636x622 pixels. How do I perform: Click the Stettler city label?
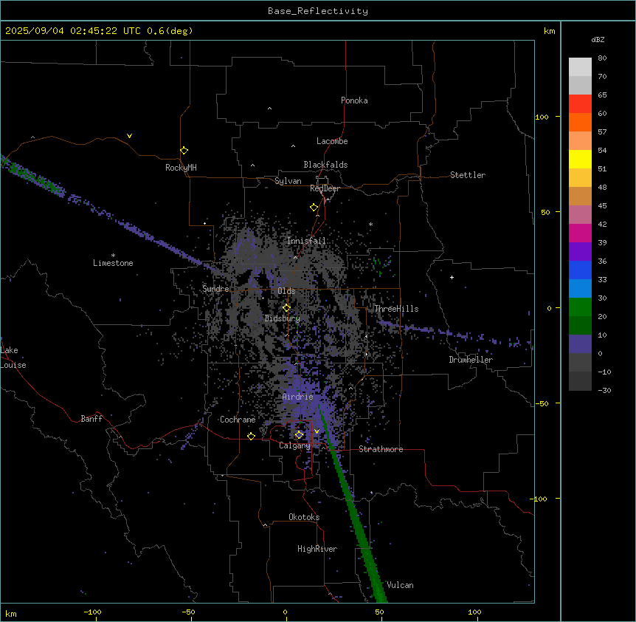click(x=468, y=175)
